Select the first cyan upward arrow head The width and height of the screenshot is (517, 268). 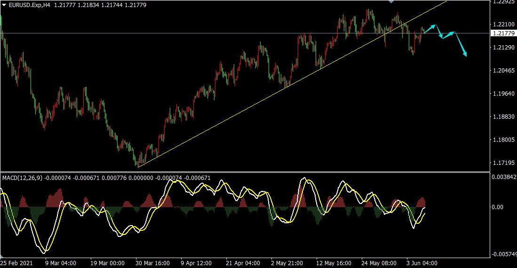[435, 25]
